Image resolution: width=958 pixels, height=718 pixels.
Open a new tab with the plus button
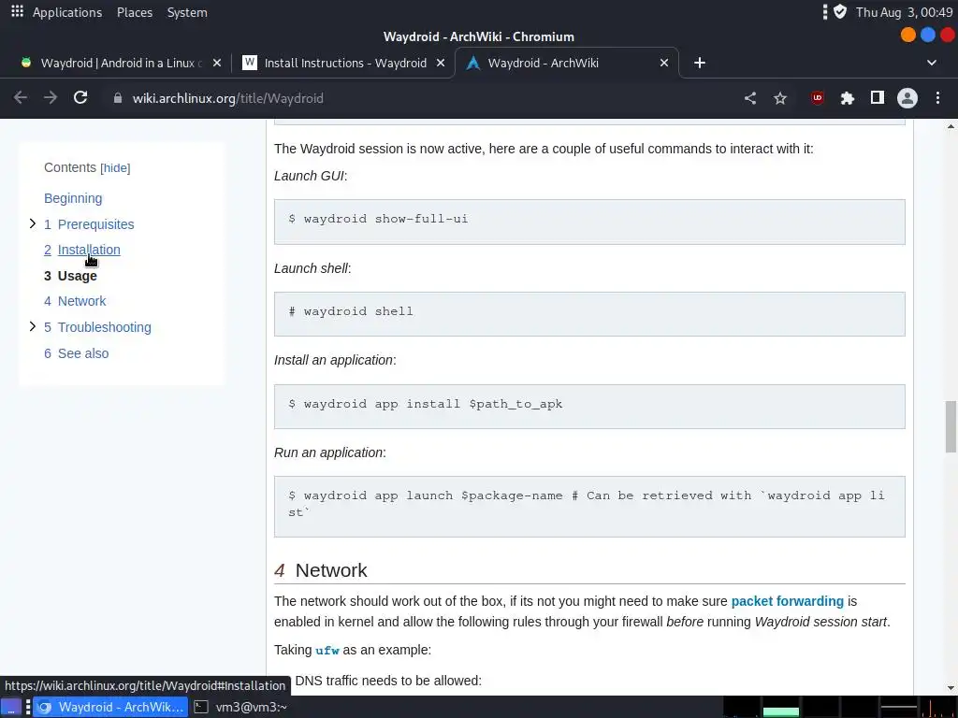700,63
